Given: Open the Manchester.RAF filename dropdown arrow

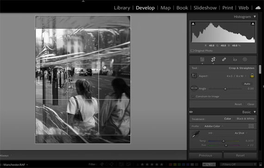Looking at the screenshot, I should [x=27, y=165].
